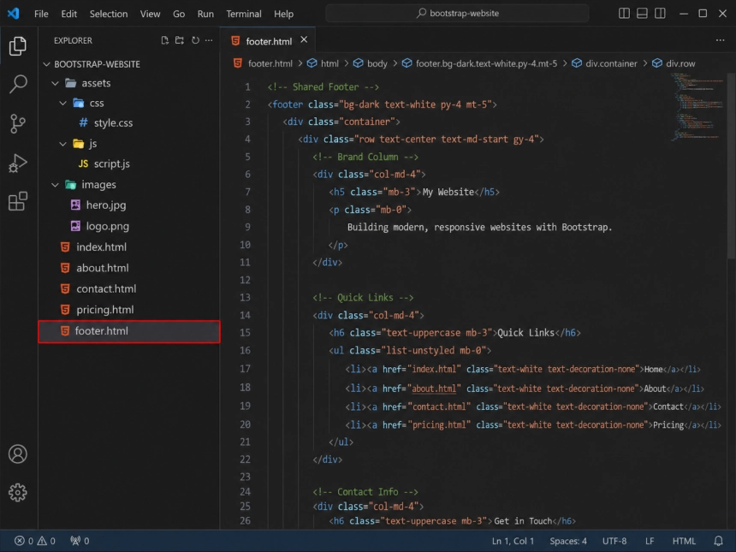The width and height of the screenshot is (736, 552).
Task: Open the Run and Debug view icon
Action: click(18, 163)
